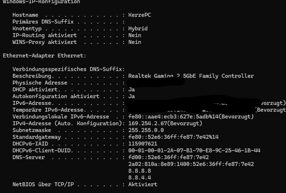Screen dimensions: 286x193
Task: Click the Standardgateway value fe80::52e6:36ff:fe87:7e42%14
Action: pos(173,137)
